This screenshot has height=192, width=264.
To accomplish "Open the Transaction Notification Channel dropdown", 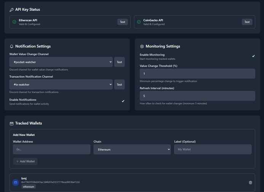I will [x=61, y=85].
